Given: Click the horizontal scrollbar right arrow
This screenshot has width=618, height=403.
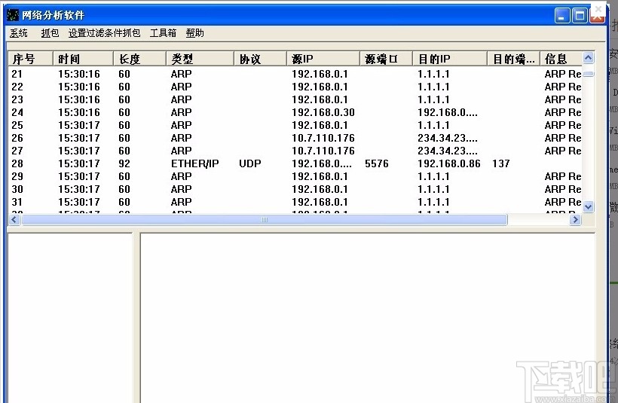Looking at the screenshot, I should pyautogui.click(x=576, y=220).
